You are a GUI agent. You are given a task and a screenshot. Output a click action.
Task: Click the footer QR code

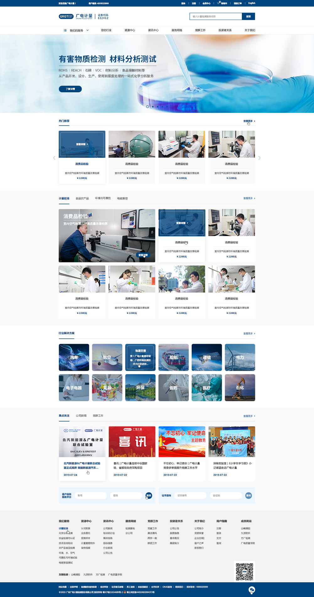(244, 572)
